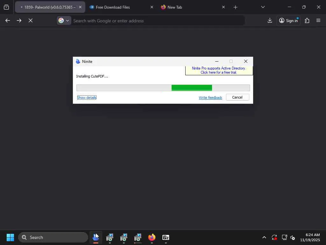This screenshot has height=245, width=326.
Task: Open the Google search engine dropdown
Action: click(x=64, y=21)
